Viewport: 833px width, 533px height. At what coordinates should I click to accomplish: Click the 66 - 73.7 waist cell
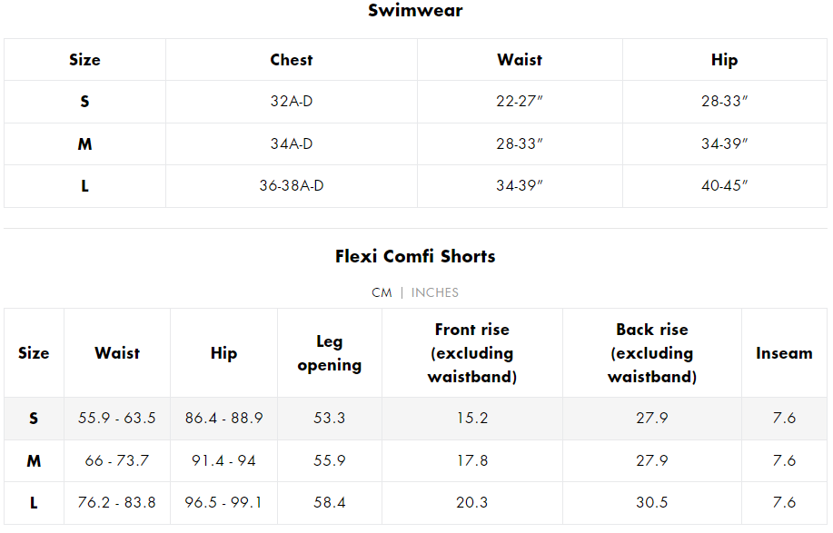[117, 460]
